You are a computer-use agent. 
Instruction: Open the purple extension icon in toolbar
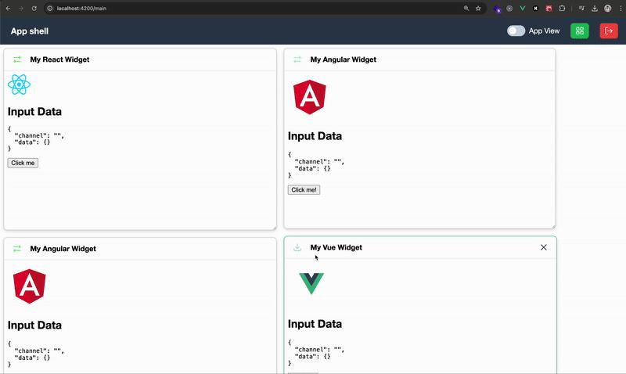click(497, 9)
